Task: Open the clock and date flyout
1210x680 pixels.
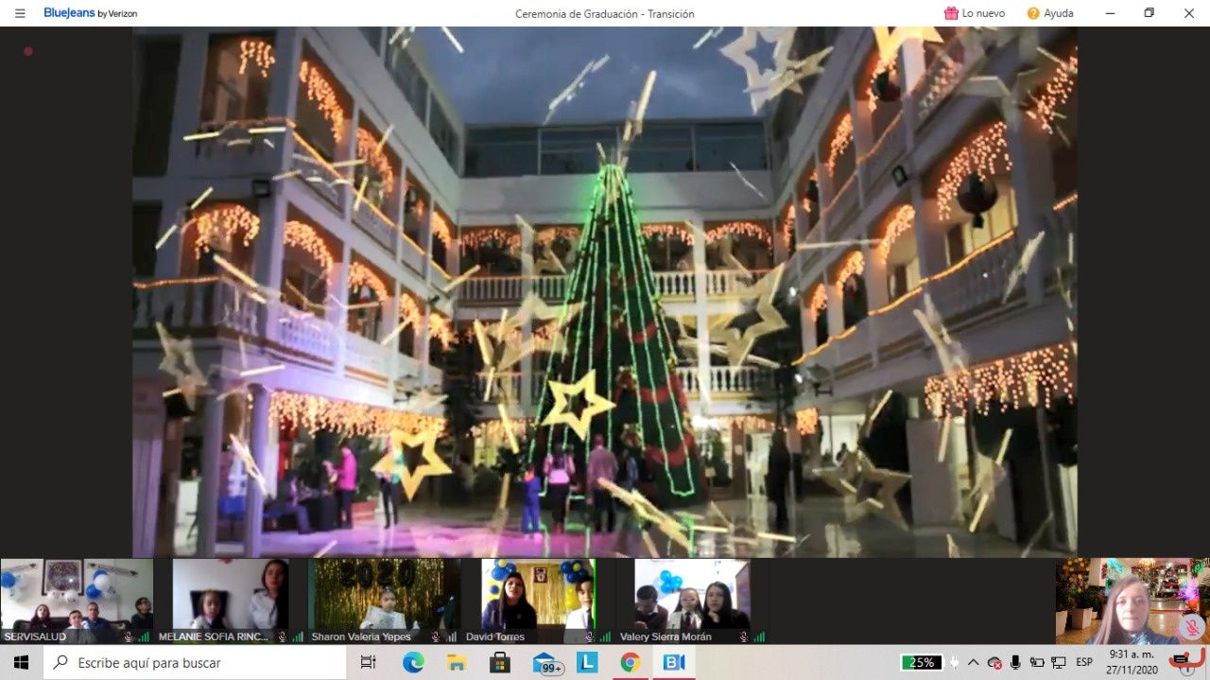Action: pos(1131,663)
